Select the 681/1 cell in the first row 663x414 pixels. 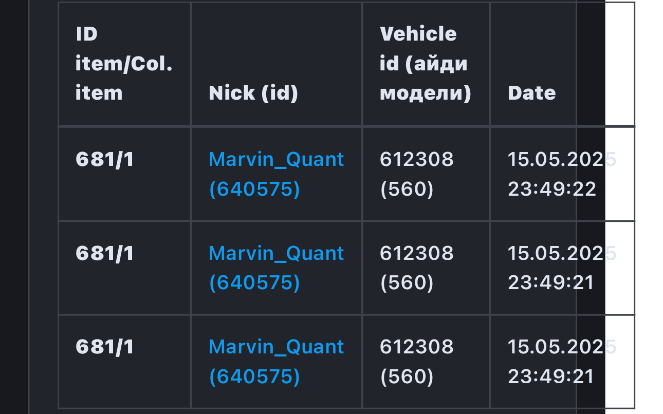pos(105,160)
